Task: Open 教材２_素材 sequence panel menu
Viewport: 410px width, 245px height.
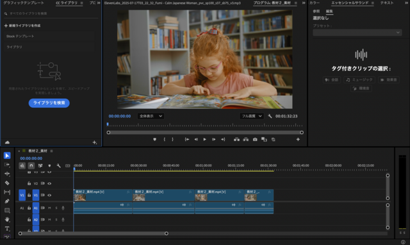Action: point(51,151)
